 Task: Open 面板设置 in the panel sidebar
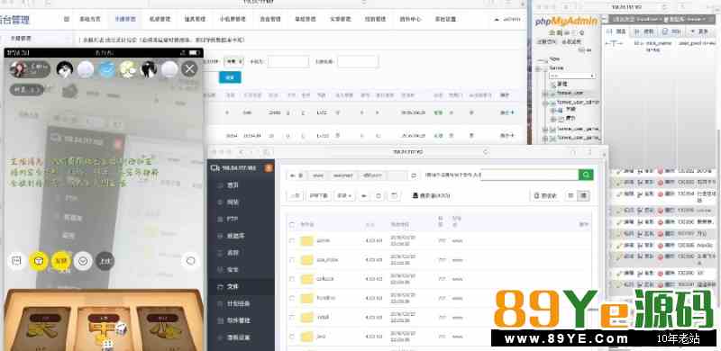pos(238,337)
